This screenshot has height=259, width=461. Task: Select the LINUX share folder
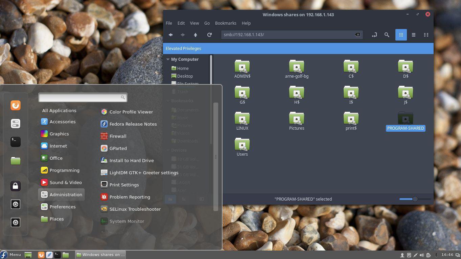[x=242, y=121]
